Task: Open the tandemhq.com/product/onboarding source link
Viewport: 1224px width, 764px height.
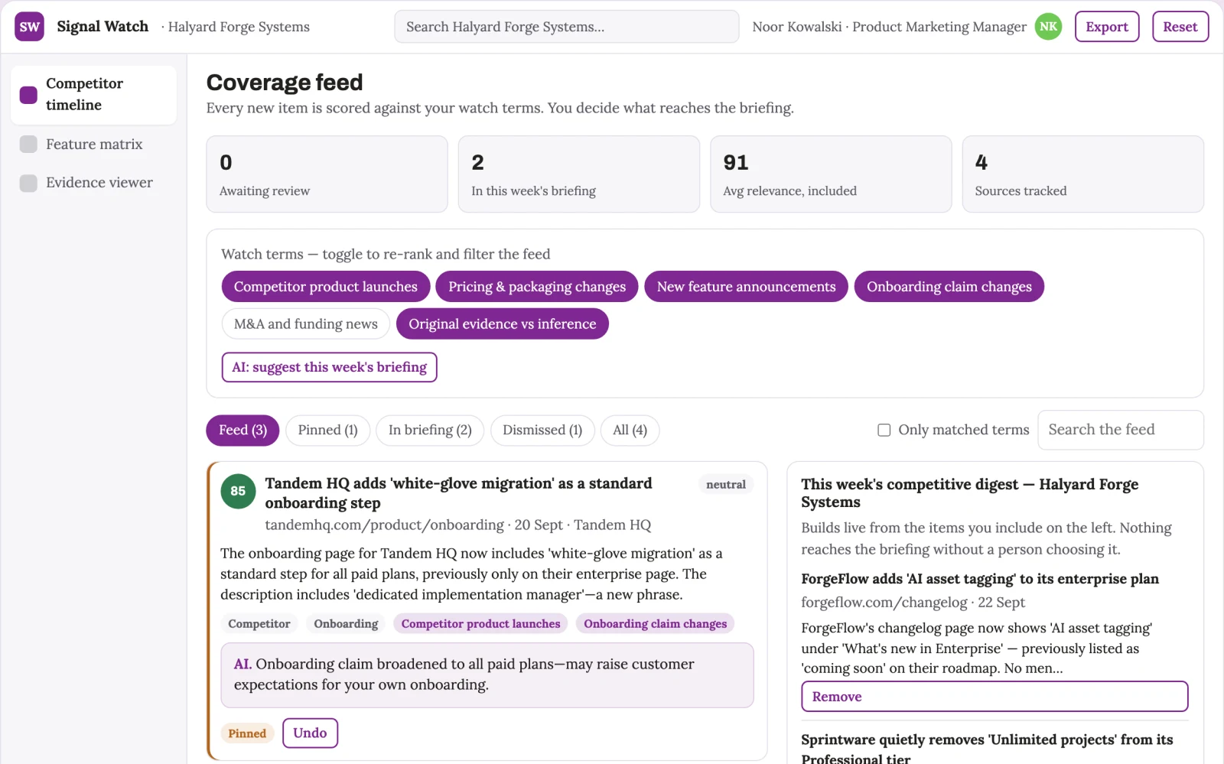Action: (384, 525)
